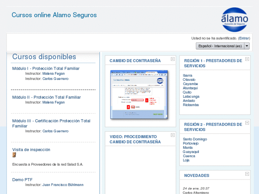This screenshot has width=259, height=194.
Task: View instructor Juan Francisco Bühlmann profile
Action: coord(63,185)
